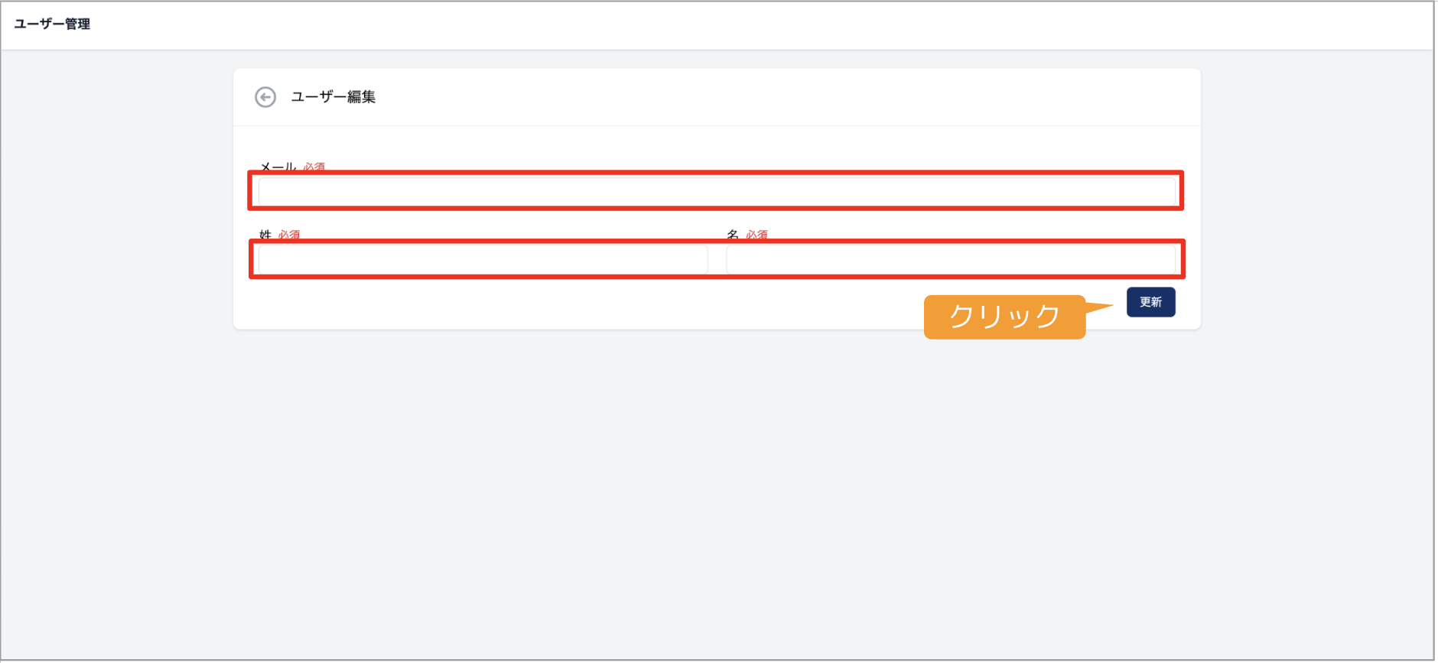Screen dimensions: 1438x663
Task: Return to the user list via the back arrow
Action: [x=265, y=97]
